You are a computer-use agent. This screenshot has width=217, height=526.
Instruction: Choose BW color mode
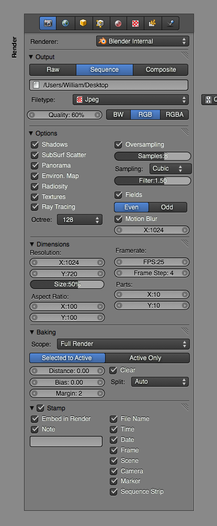pos(118,115)
